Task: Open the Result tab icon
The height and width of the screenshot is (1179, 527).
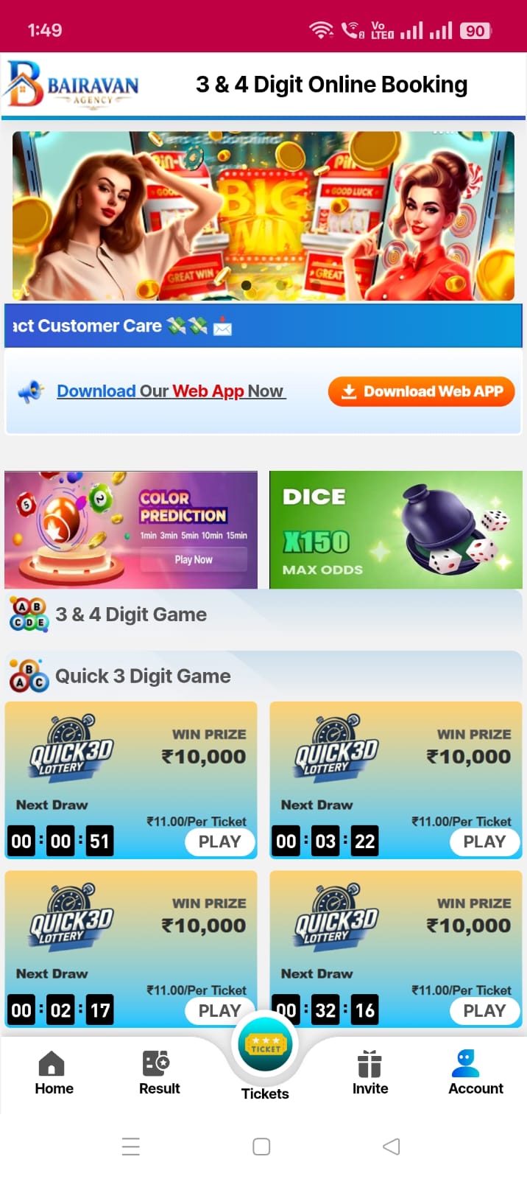Action: (x=156, y=1064)
